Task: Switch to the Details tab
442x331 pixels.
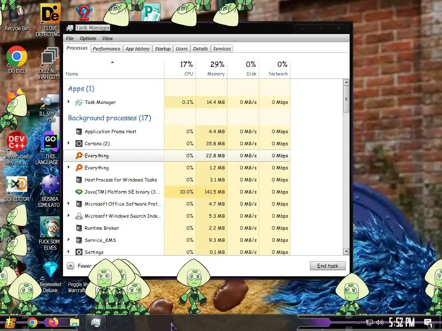Action: point(200,49)
